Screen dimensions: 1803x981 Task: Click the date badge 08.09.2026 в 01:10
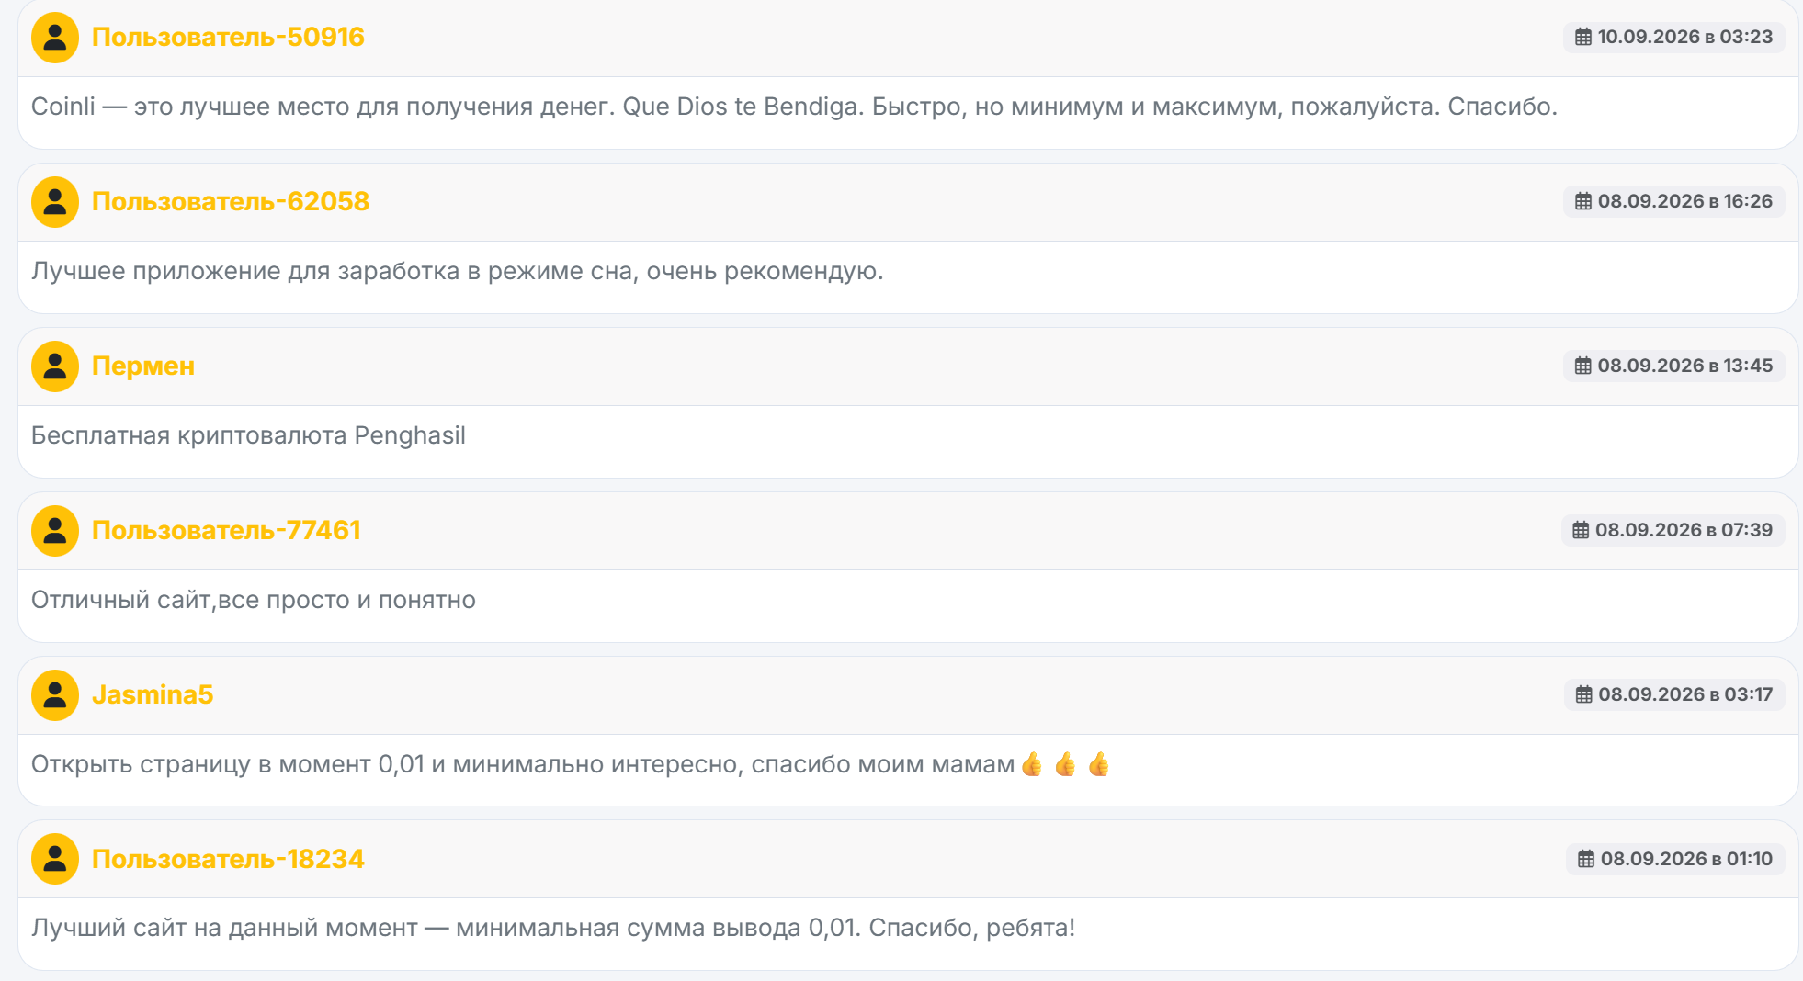tap(1675, 859)
